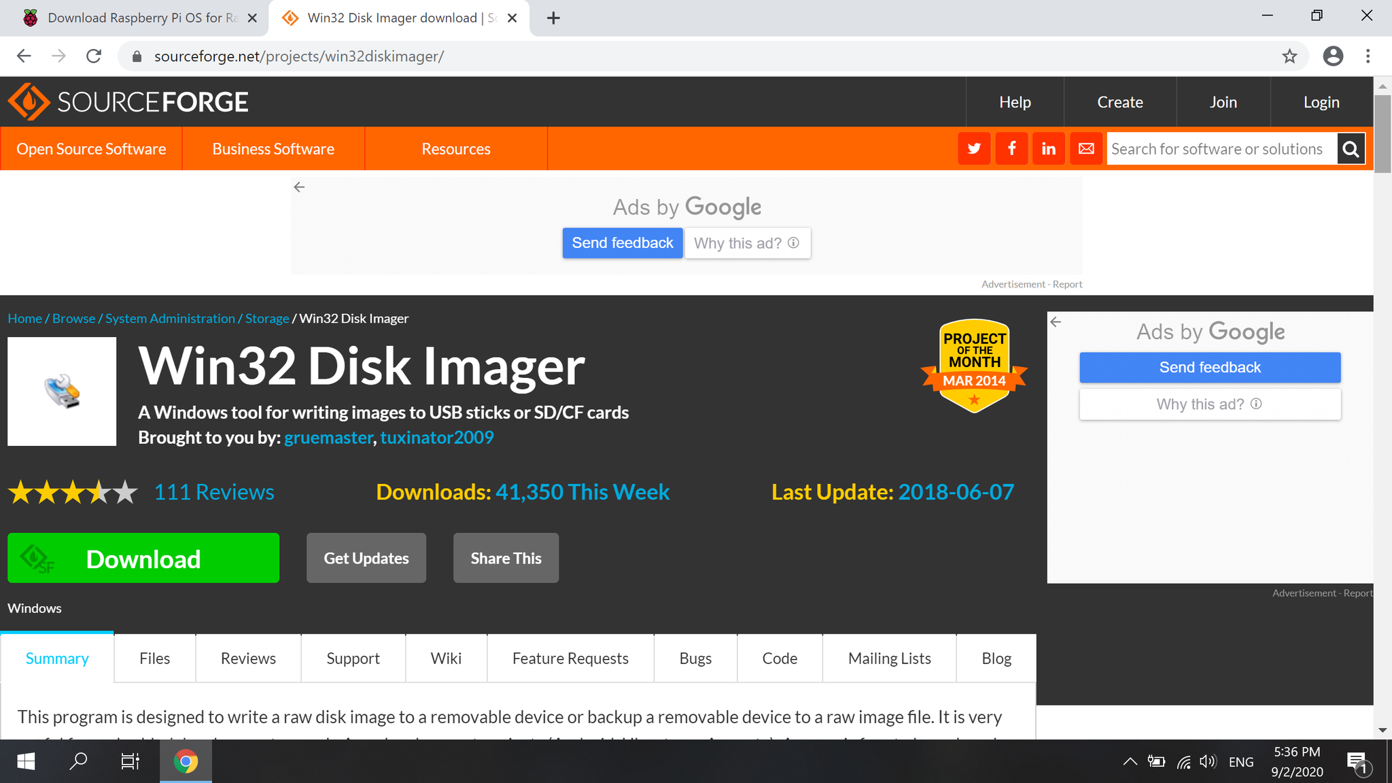Screen dimensions: 1392x783
Task: Open the Chrome profile avatar
Action: pyautogui.click(x=1333, y=56)
